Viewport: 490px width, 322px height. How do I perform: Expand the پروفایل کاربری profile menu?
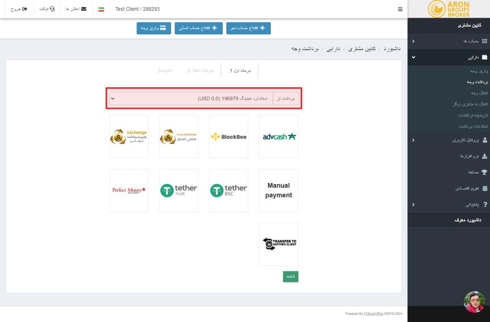pyautogui.click(x=449, y=140)
